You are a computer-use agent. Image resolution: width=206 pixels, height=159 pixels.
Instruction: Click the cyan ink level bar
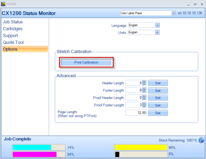[39, 147]
